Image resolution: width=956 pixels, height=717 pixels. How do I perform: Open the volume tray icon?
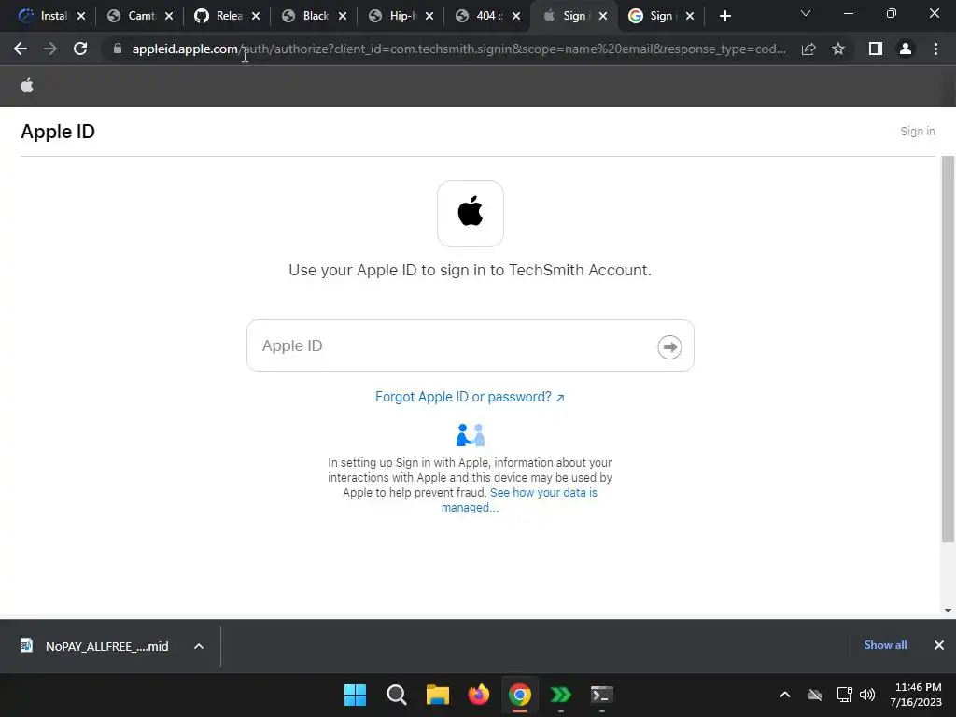click(867, 695)
